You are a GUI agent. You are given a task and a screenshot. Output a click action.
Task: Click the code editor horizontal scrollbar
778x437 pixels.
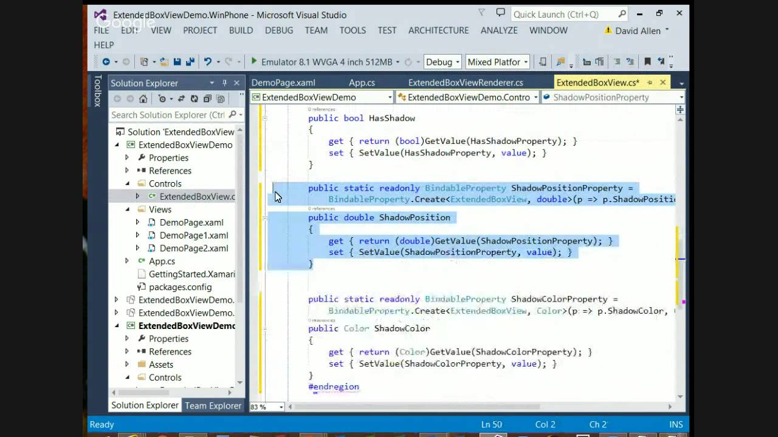tap(480, 407)
